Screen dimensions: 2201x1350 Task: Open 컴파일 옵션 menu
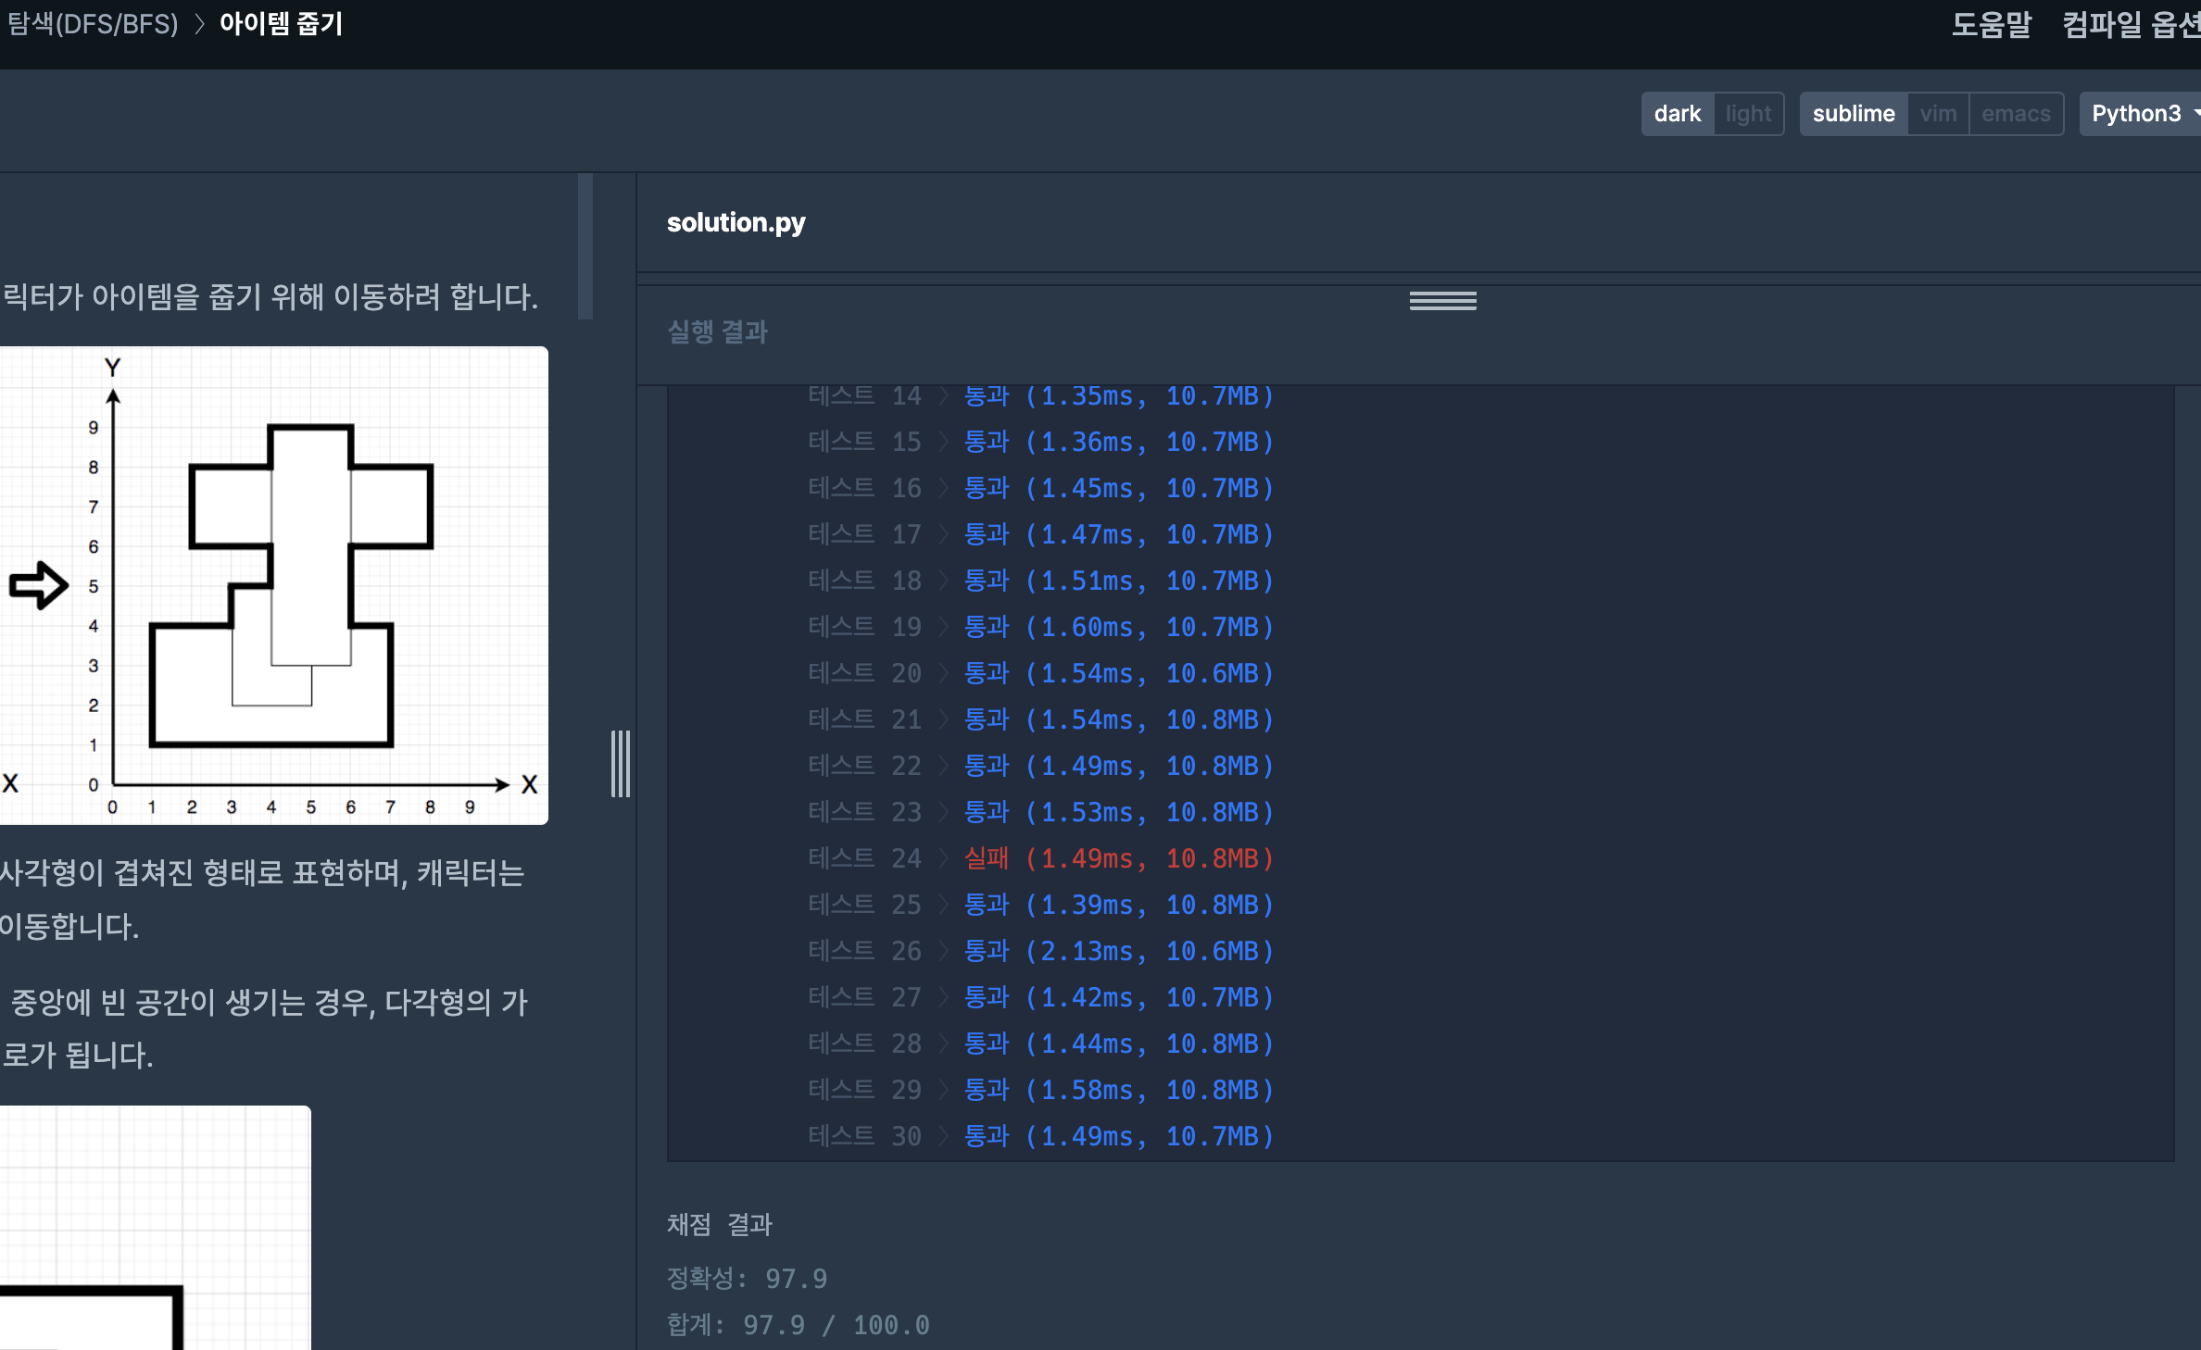click(2131, 24)
